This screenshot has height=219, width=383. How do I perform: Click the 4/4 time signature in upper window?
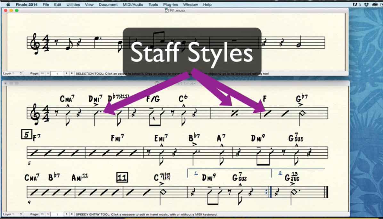pyautogui.click(x=46, y=43)
